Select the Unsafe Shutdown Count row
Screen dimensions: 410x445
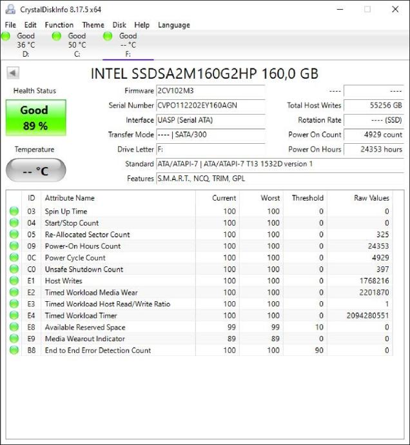[x=200, y=269]
